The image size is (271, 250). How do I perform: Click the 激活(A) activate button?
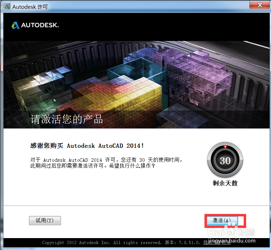click(222, 221)
